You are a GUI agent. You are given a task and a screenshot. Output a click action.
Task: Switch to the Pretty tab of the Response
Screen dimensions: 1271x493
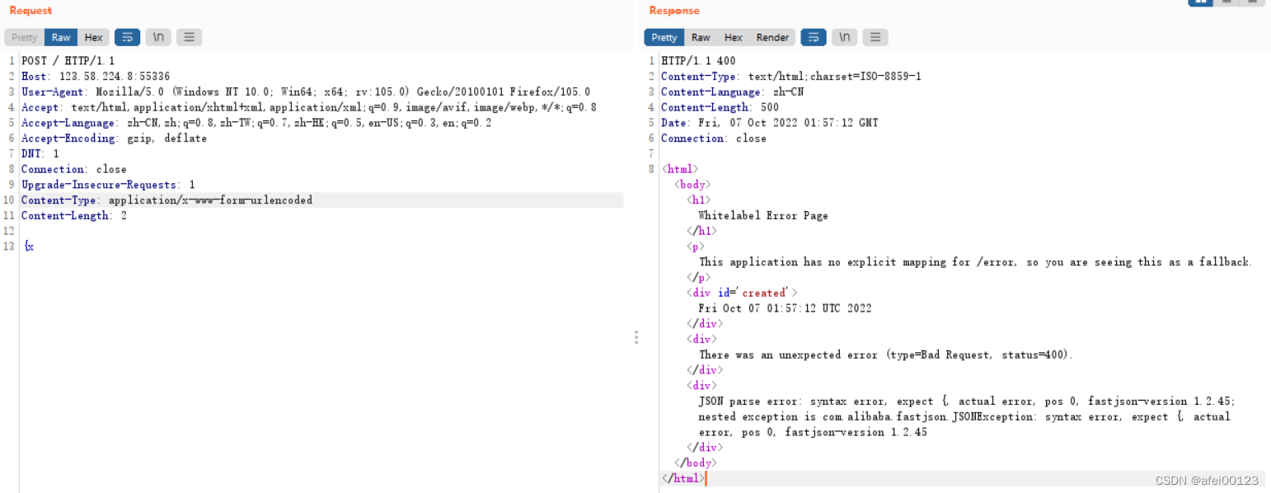664,36
